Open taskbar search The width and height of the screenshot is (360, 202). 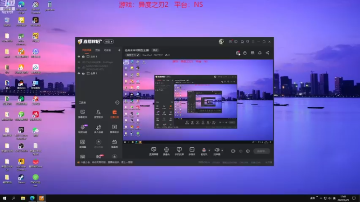[x=13, y=198]
